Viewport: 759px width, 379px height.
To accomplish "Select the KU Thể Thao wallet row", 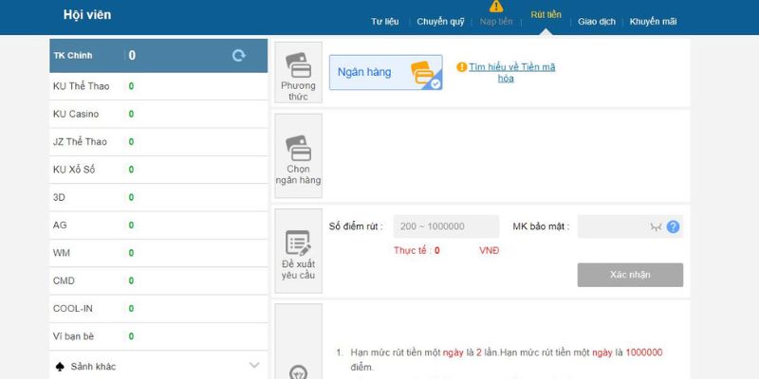I will (x=158, y=86).
